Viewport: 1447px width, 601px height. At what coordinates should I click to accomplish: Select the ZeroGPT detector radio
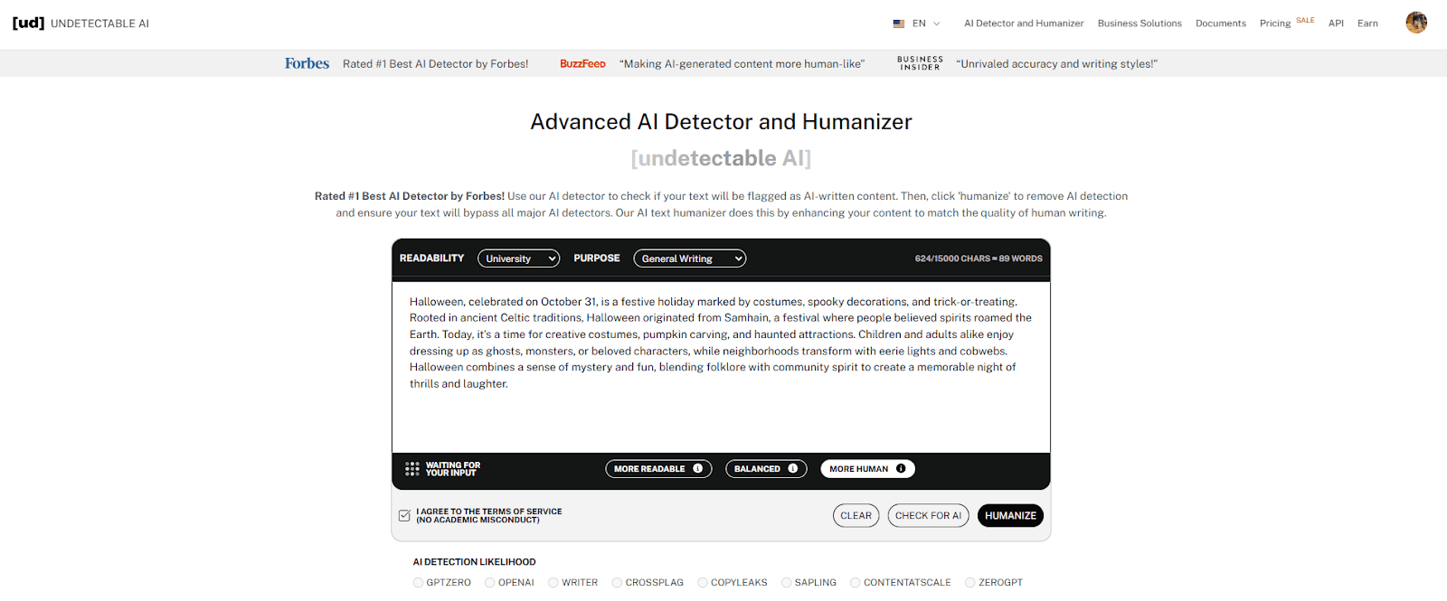click(x=969, y=583)
